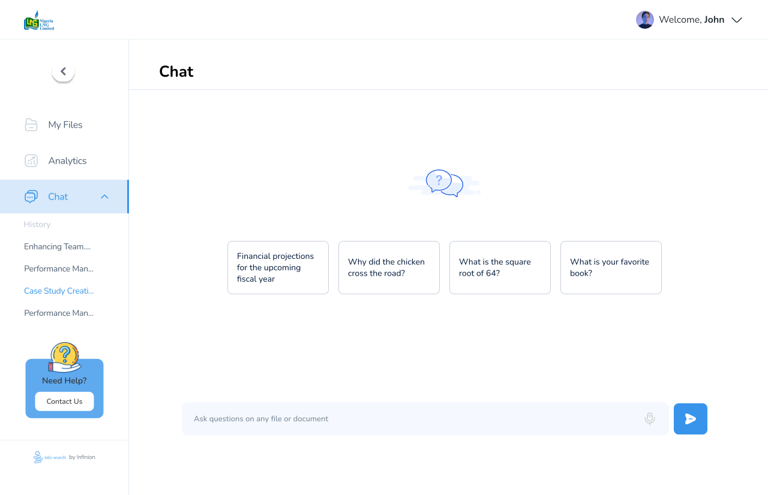The image size is (768, 495).
Task: Choose 'Financial projections' suggested prompt
Action: click(278, 267)
